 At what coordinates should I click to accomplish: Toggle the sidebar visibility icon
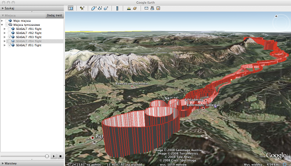tap(71, 8)
